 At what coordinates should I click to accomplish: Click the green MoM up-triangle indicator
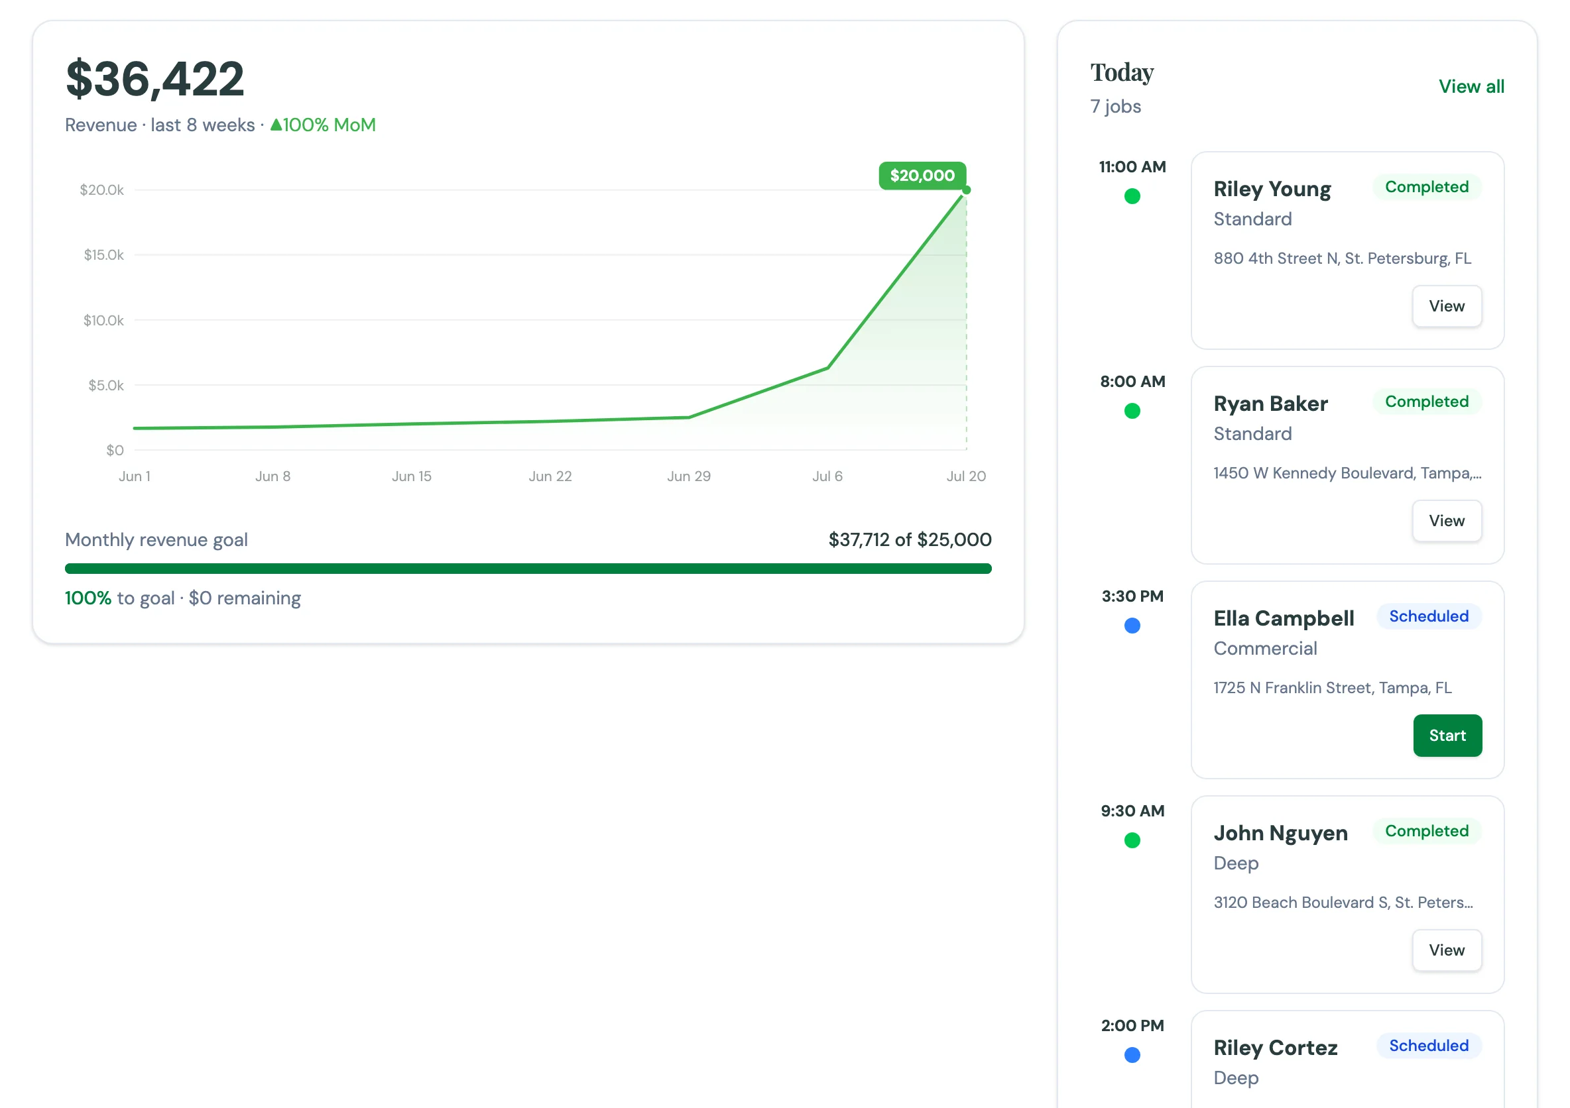276,125
